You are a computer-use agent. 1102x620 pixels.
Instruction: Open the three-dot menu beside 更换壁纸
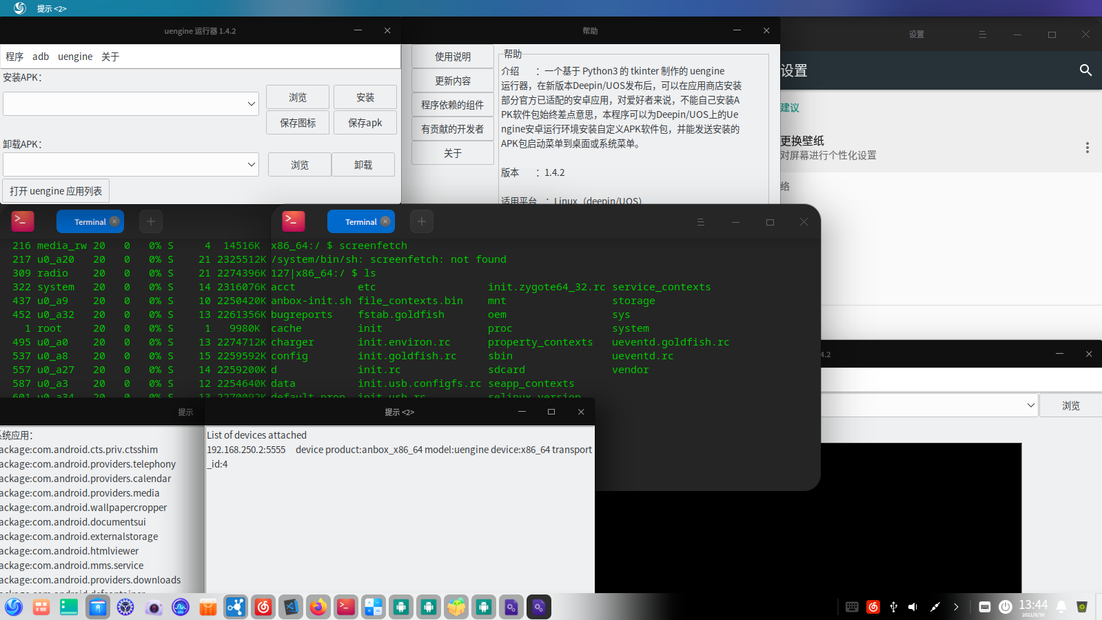1088,148
